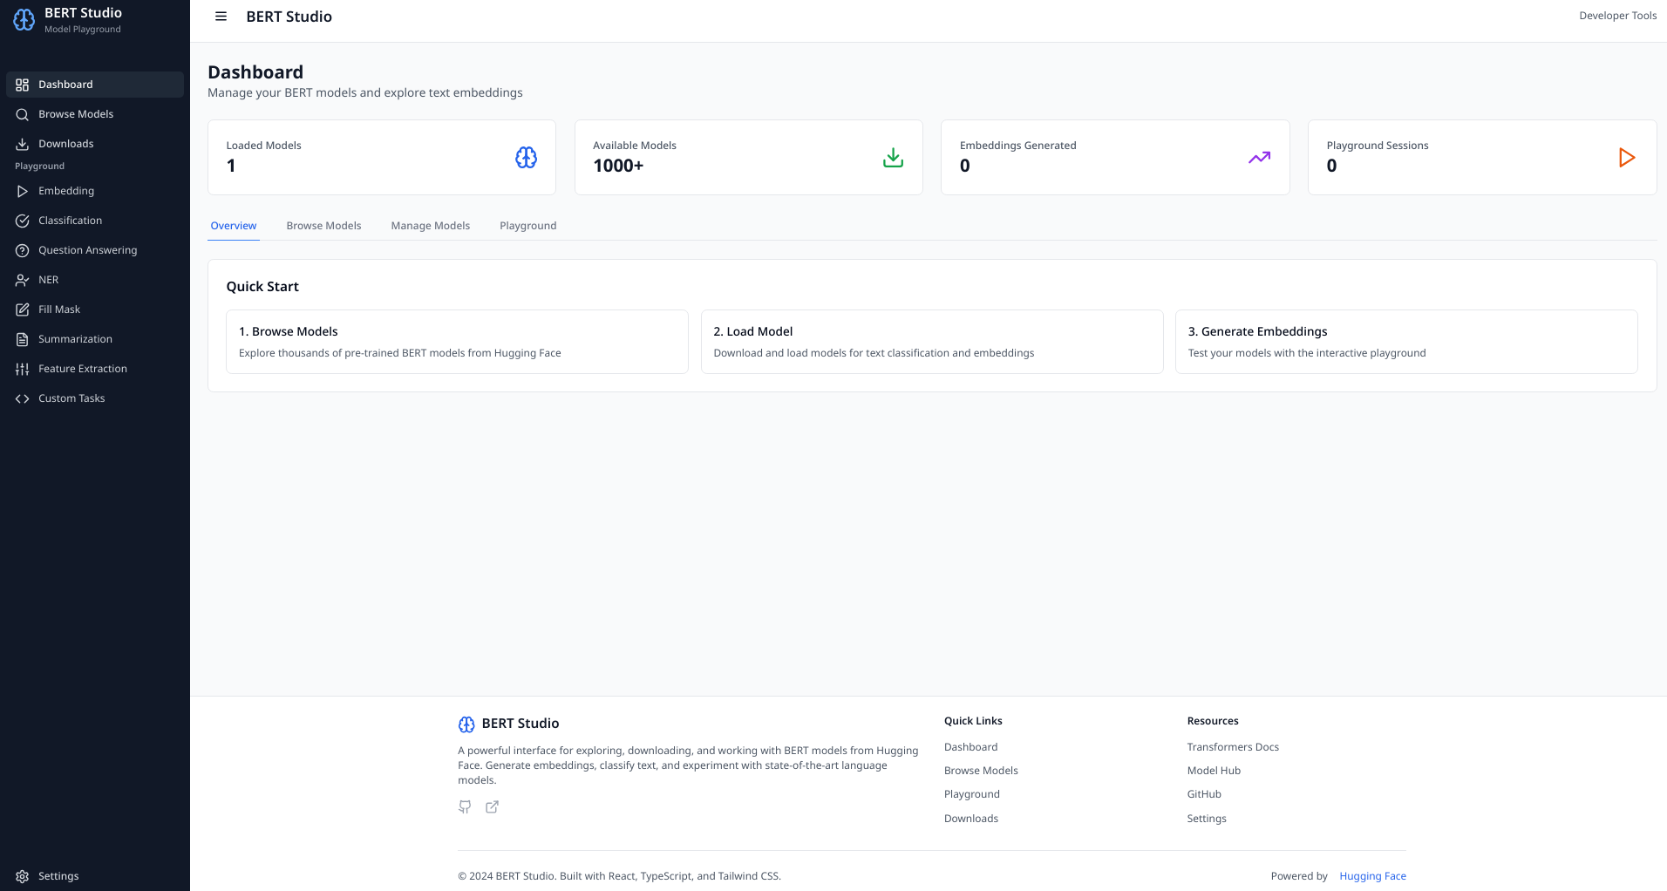Image resolution: width=1667 pixels, height=891 pixels.
Task: Open the Hugging Face link in footer
Action: point(1372,876)
